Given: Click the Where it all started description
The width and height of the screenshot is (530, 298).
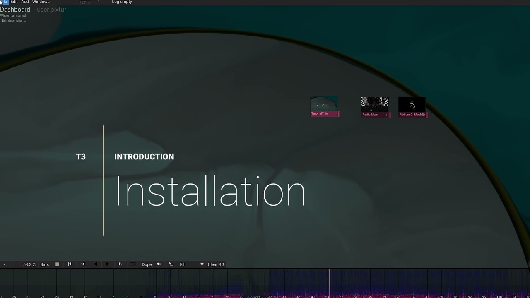Looking at the screenshot, I should 13,16.
